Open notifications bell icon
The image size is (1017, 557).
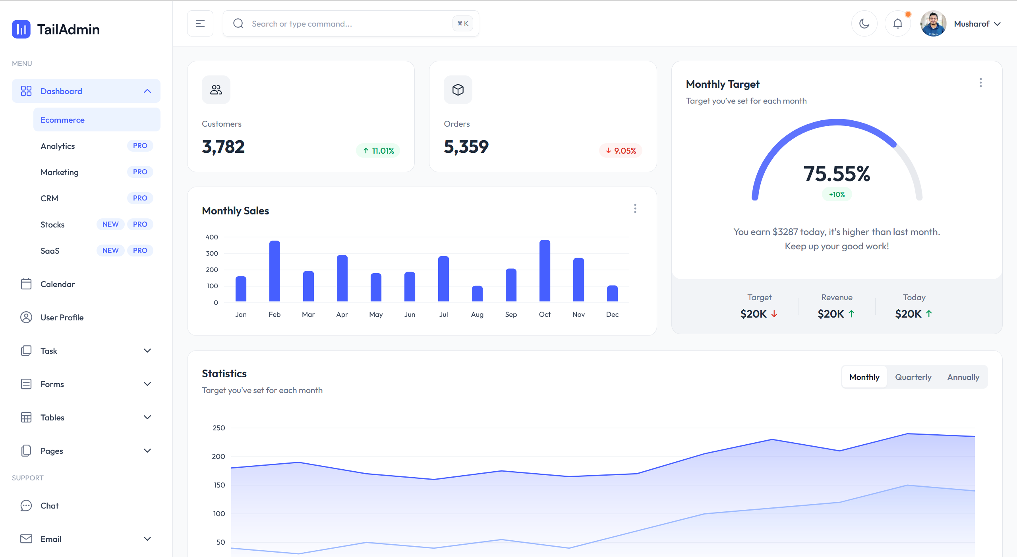(x=898, y=23)
